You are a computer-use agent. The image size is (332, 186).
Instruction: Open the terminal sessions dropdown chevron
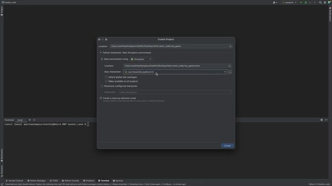(34, 120)
